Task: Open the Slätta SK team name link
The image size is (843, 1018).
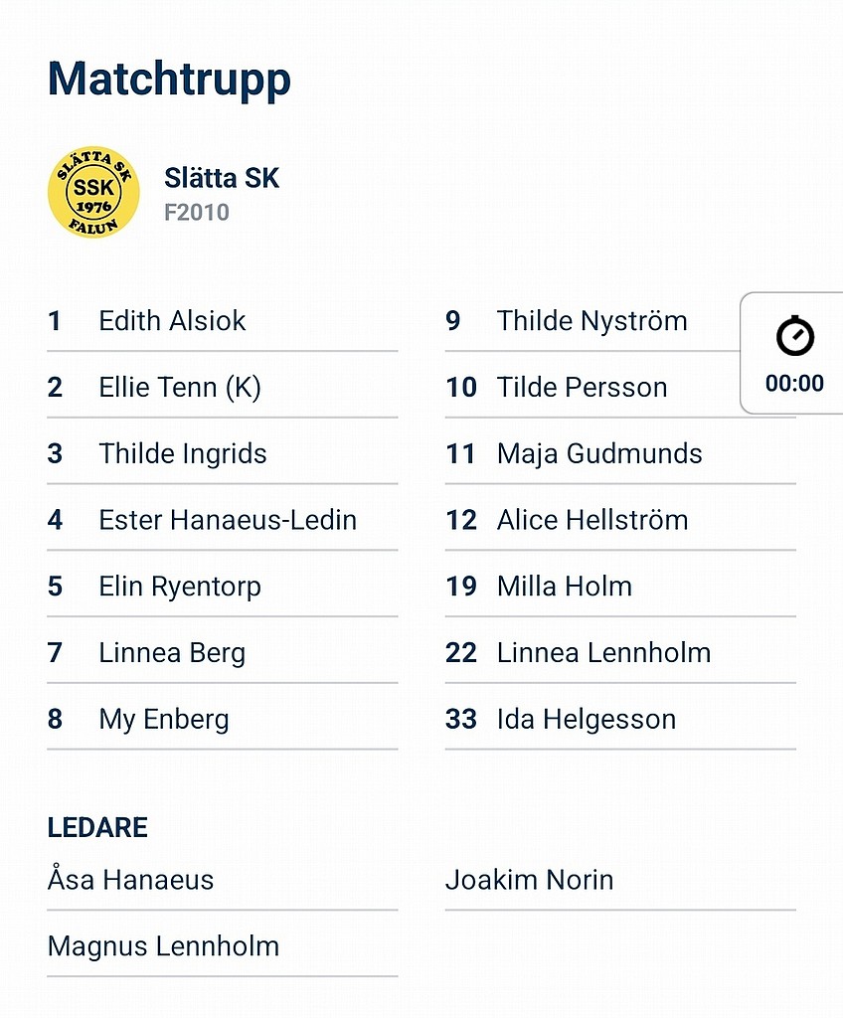Action: pos(222,178)
